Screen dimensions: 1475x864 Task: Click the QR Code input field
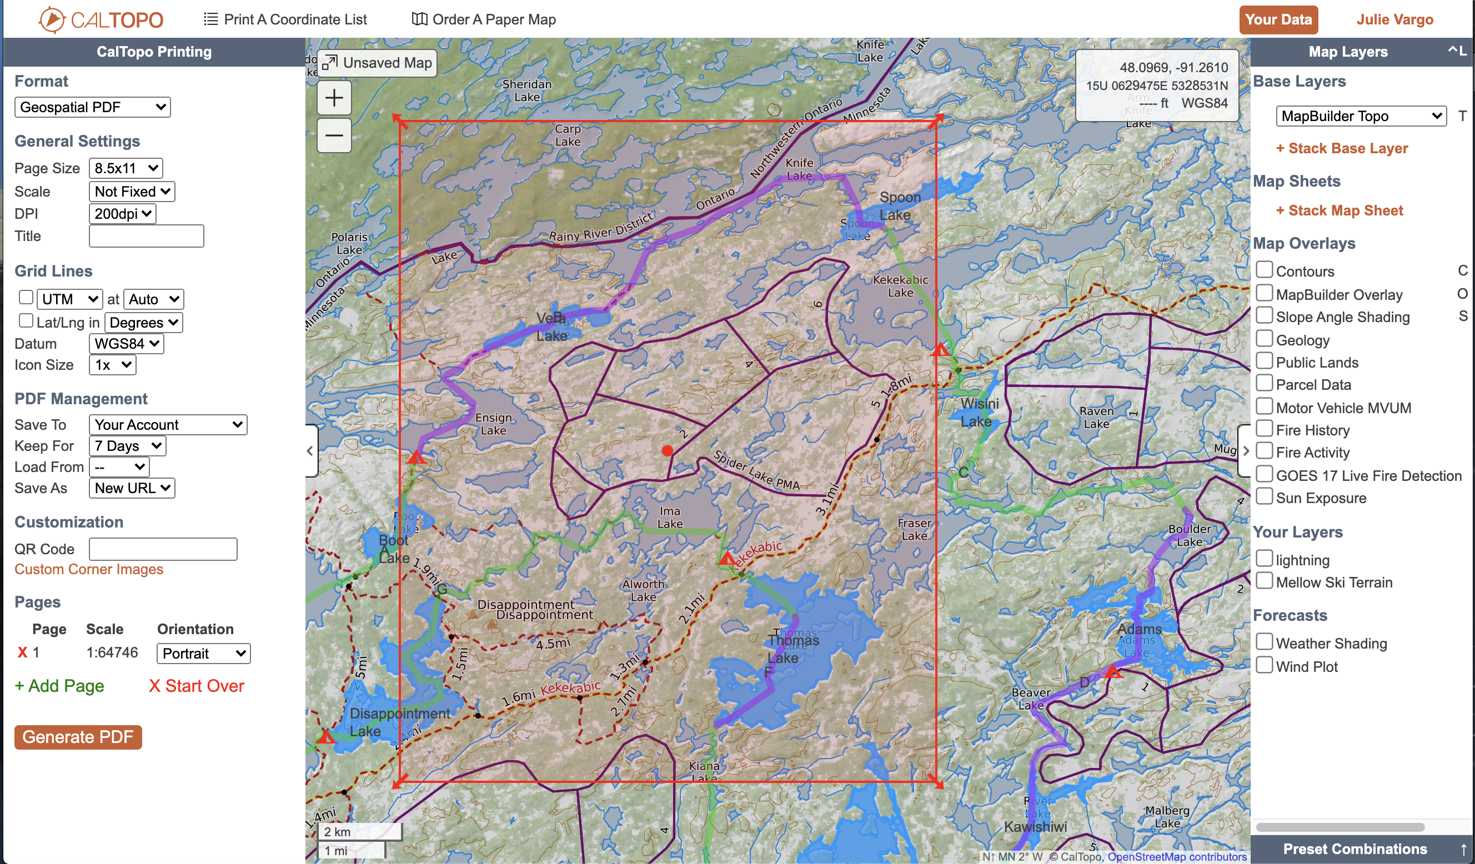point(163,549)
